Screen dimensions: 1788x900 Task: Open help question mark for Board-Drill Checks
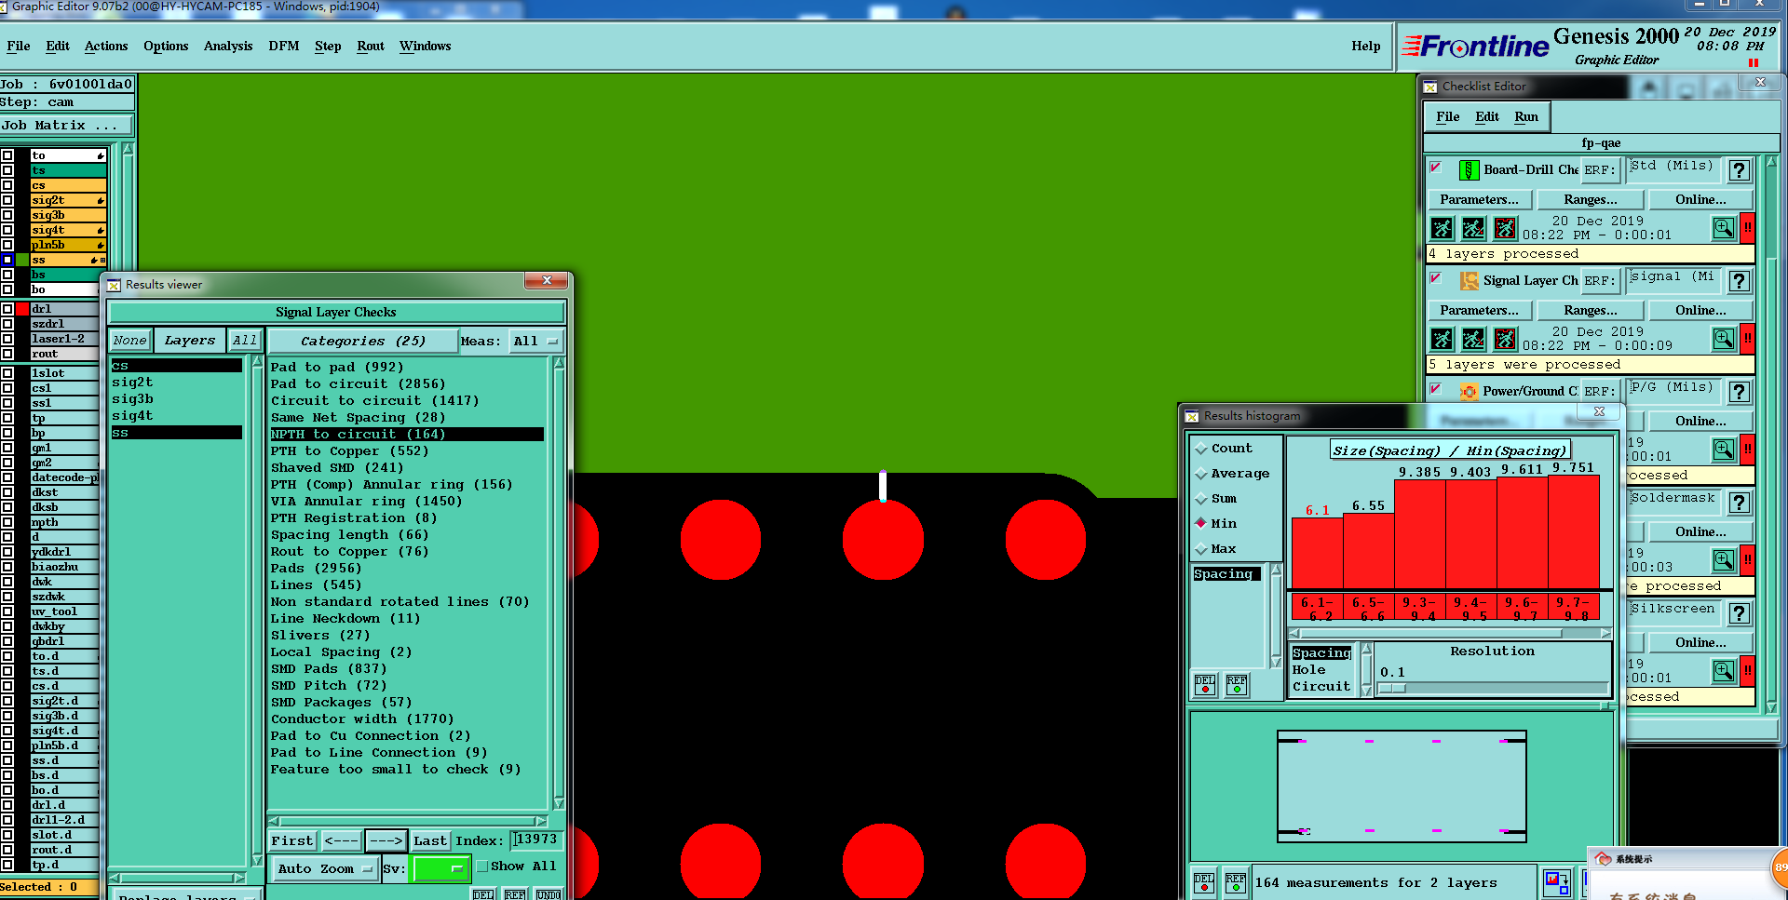pos(1739,170)
